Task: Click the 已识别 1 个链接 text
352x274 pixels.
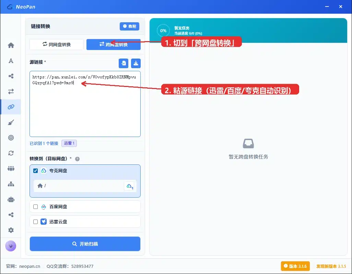Action: coord(44,144)
